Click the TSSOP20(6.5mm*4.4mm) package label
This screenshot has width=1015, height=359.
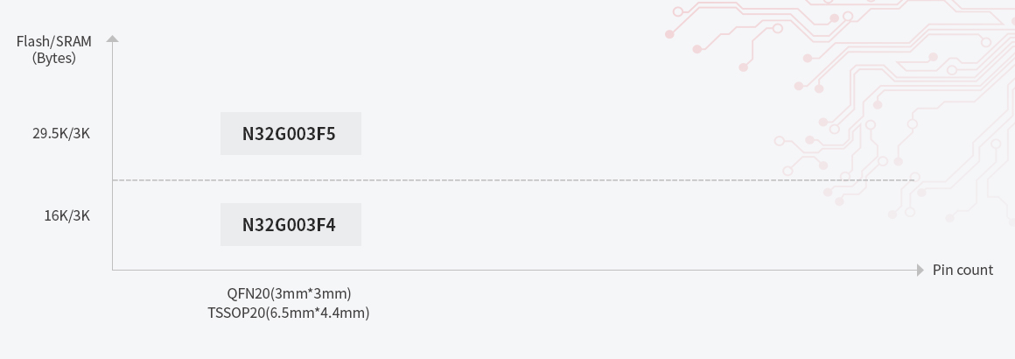(x=289, y=313)
